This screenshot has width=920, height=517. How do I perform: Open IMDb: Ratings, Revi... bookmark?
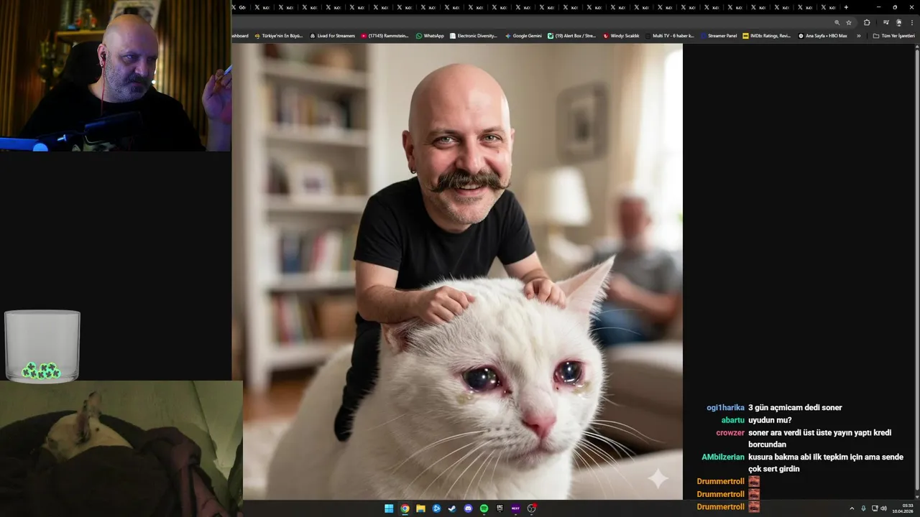point(766,35)
